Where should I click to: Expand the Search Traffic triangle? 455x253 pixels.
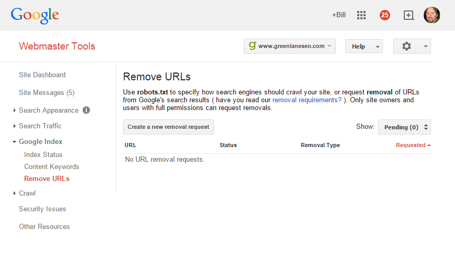(x=14, y=126)
